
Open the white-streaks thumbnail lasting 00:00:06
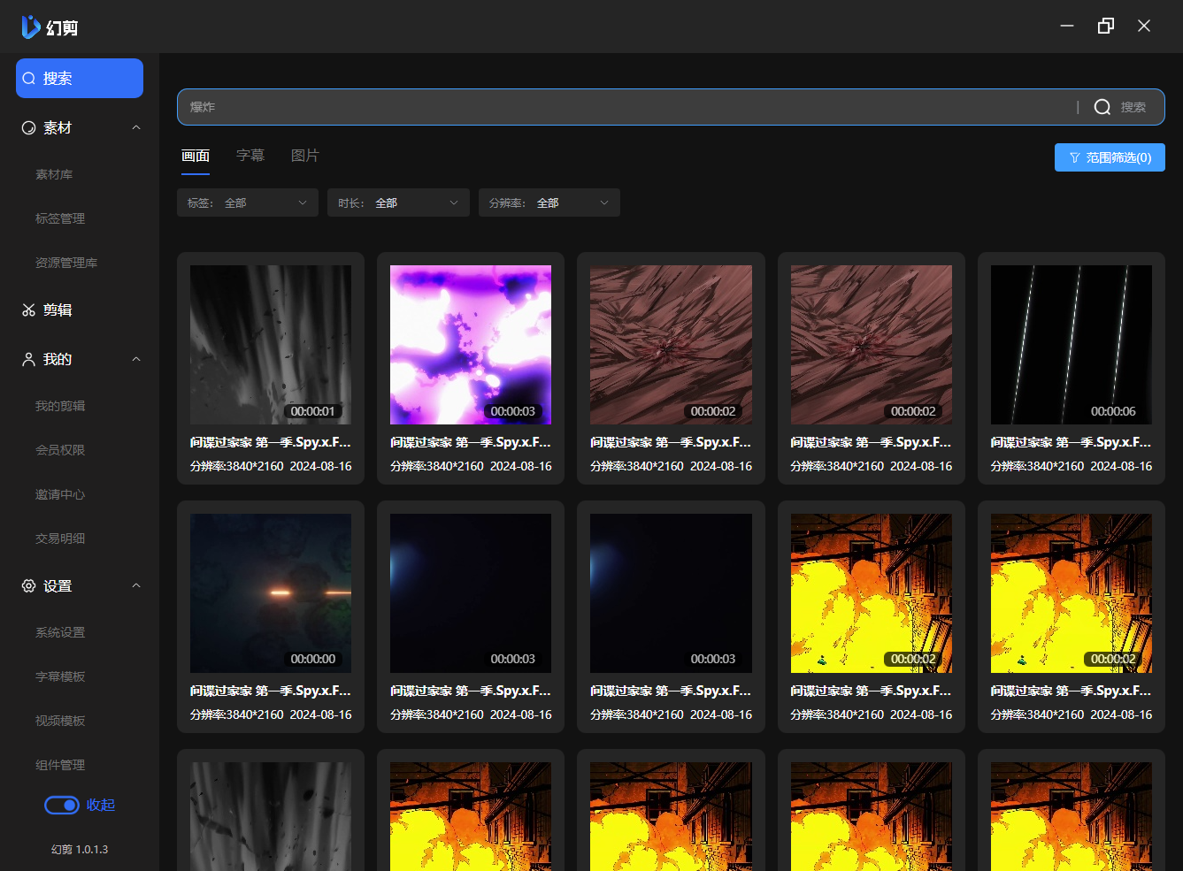click(1072, 345)
